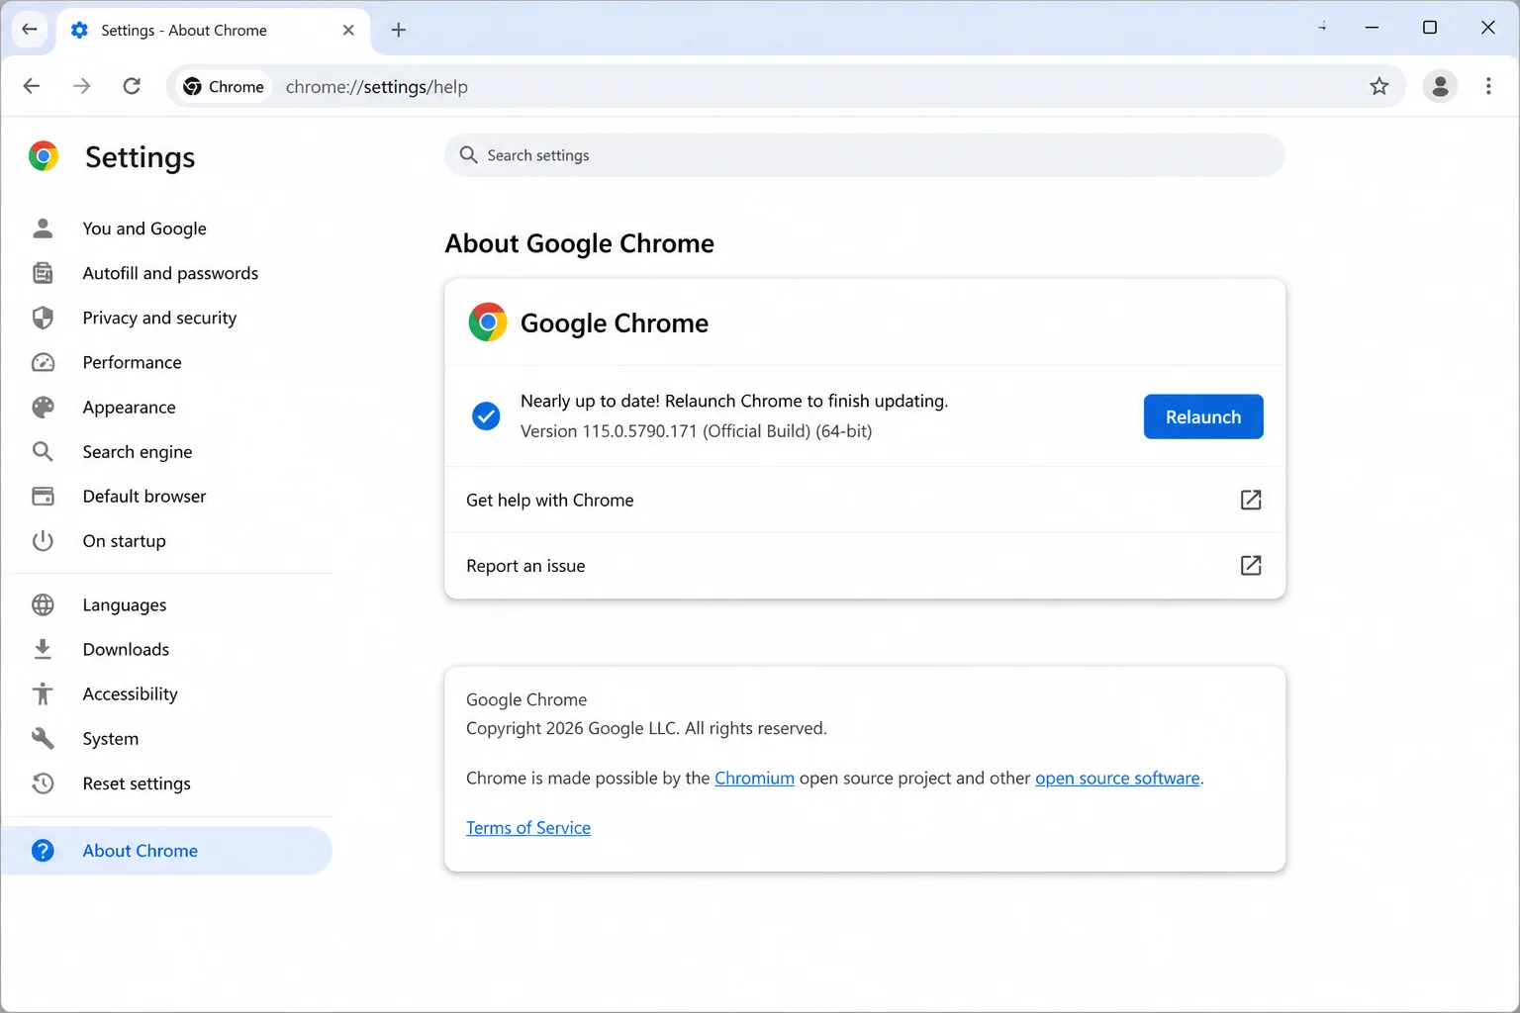Click the About Google Chrome heading
The image size is (1520, 1013).
click(x=579, y=243)
